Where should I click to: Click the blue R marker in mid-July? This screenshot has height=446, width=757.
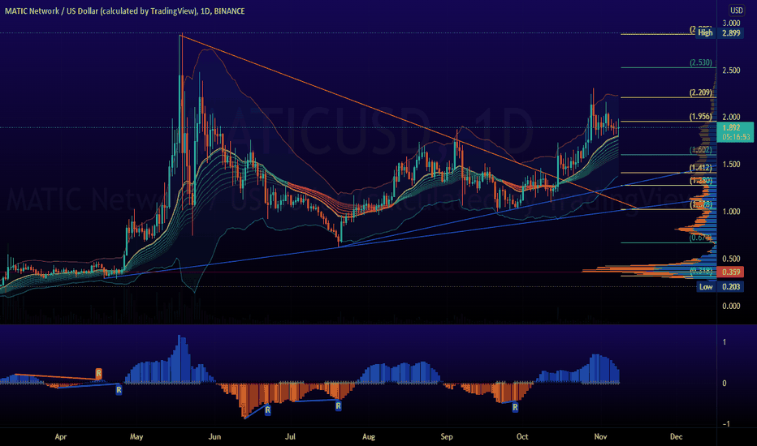pos(338,406)
